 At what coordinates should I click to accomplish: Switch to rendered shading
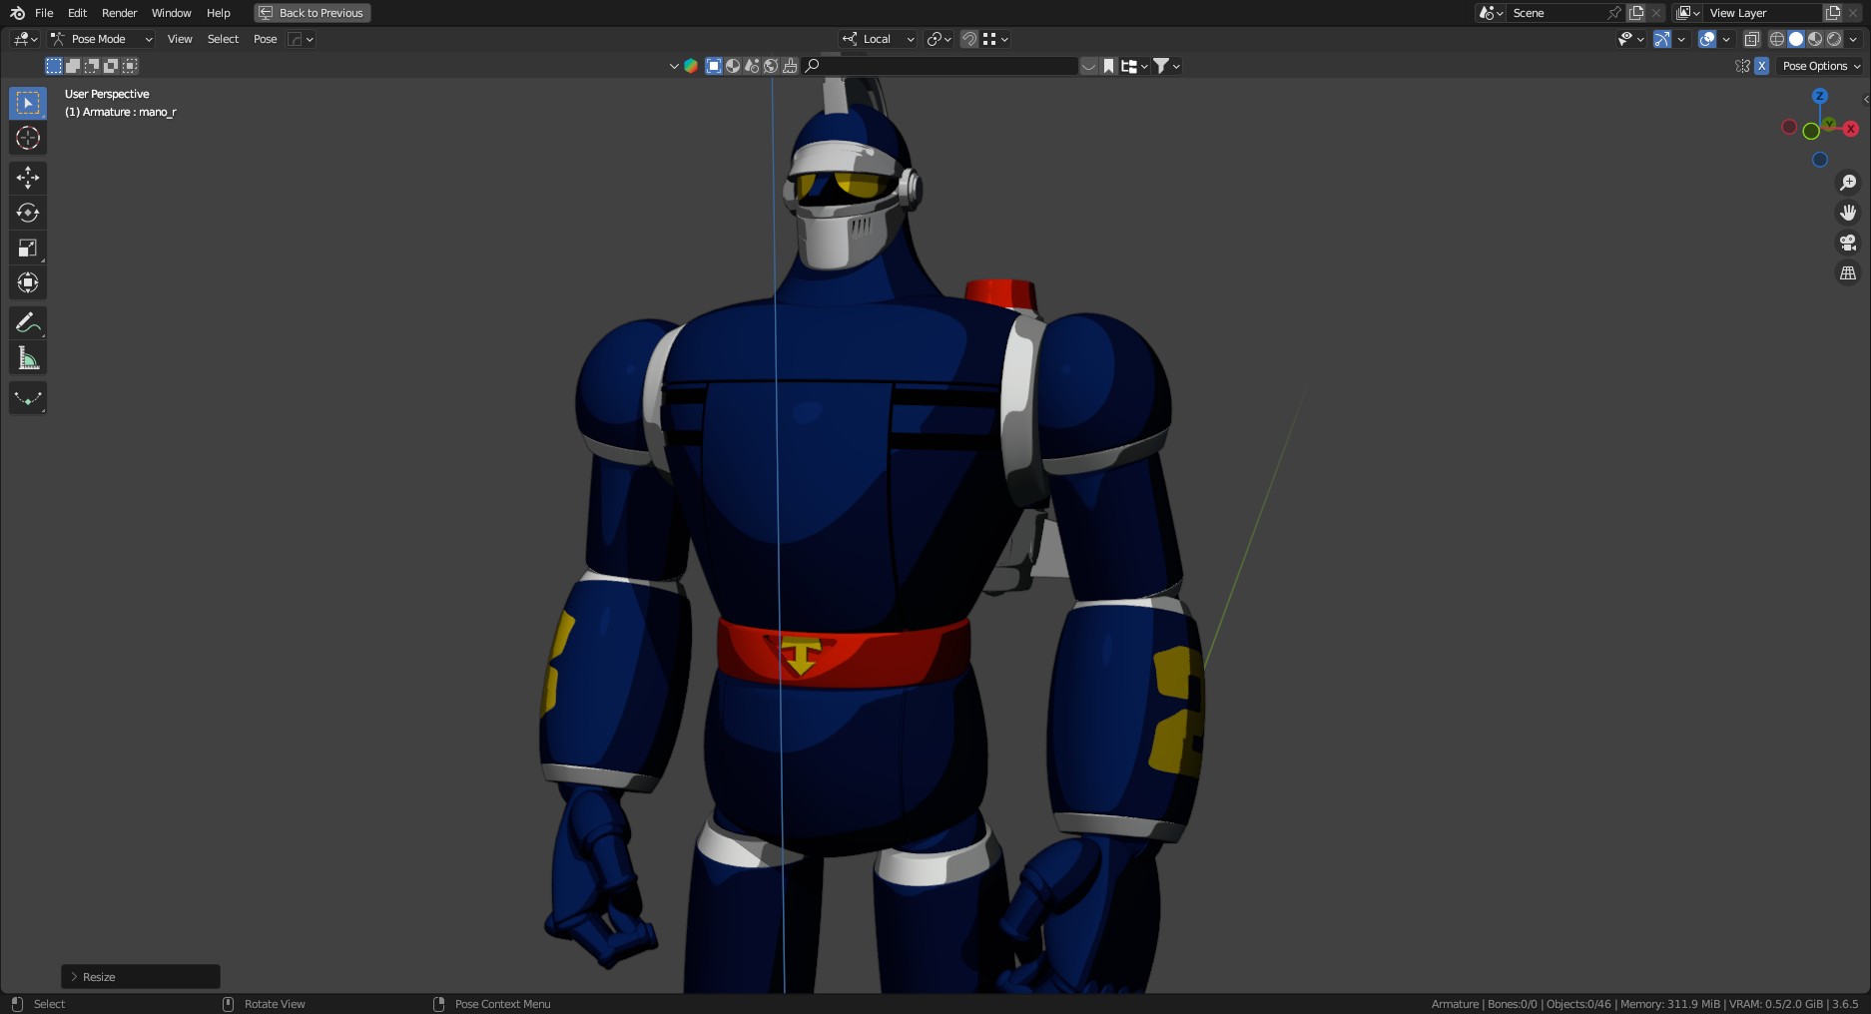point(1834,39)
